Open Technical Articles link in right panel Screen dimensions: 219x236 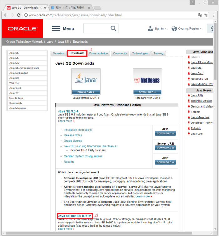pos(201,101)
